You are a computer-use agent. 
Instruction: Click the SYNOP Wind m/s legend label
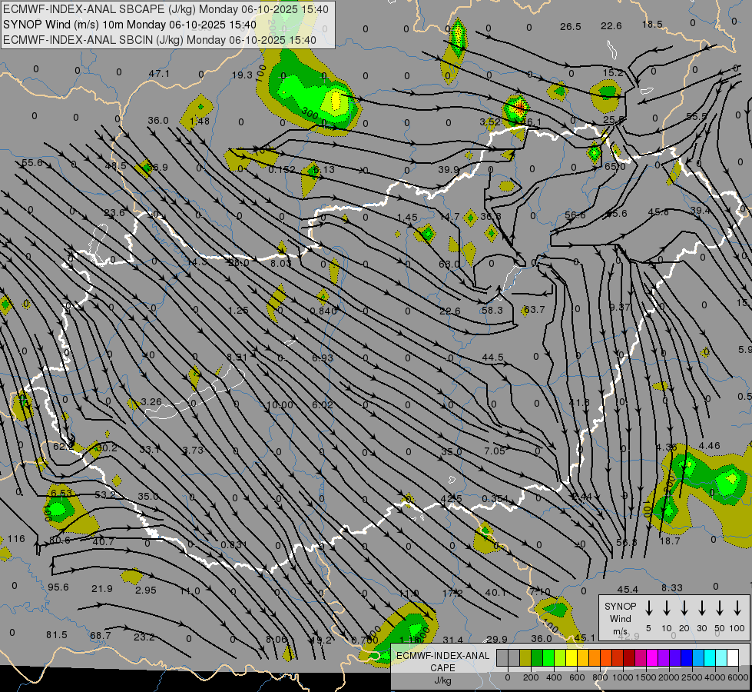tap(620, 619)
